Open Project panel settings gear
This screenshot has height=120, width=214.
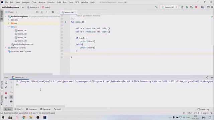(x=53, y=12)
